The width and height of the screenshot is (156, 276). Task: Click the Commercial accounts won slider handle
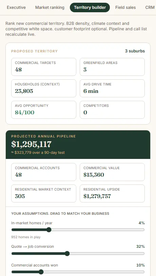coord(41,272)
